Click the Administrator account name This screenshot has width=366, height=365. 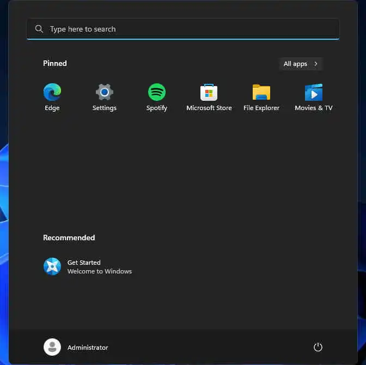pyautogui.click(x=88, y=348)
